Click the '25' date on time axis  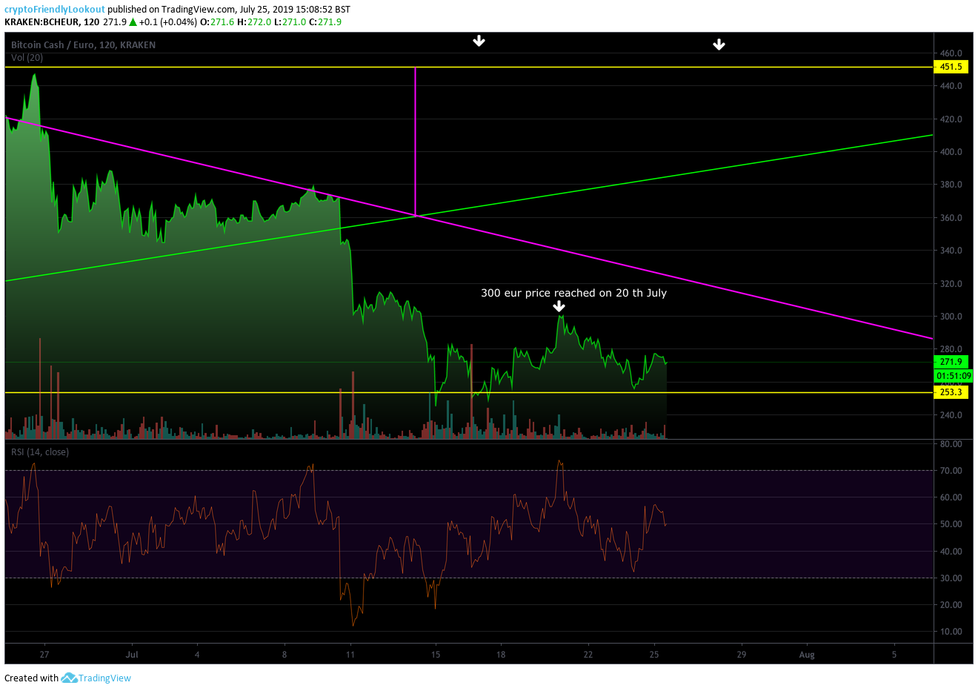[654, 655]
